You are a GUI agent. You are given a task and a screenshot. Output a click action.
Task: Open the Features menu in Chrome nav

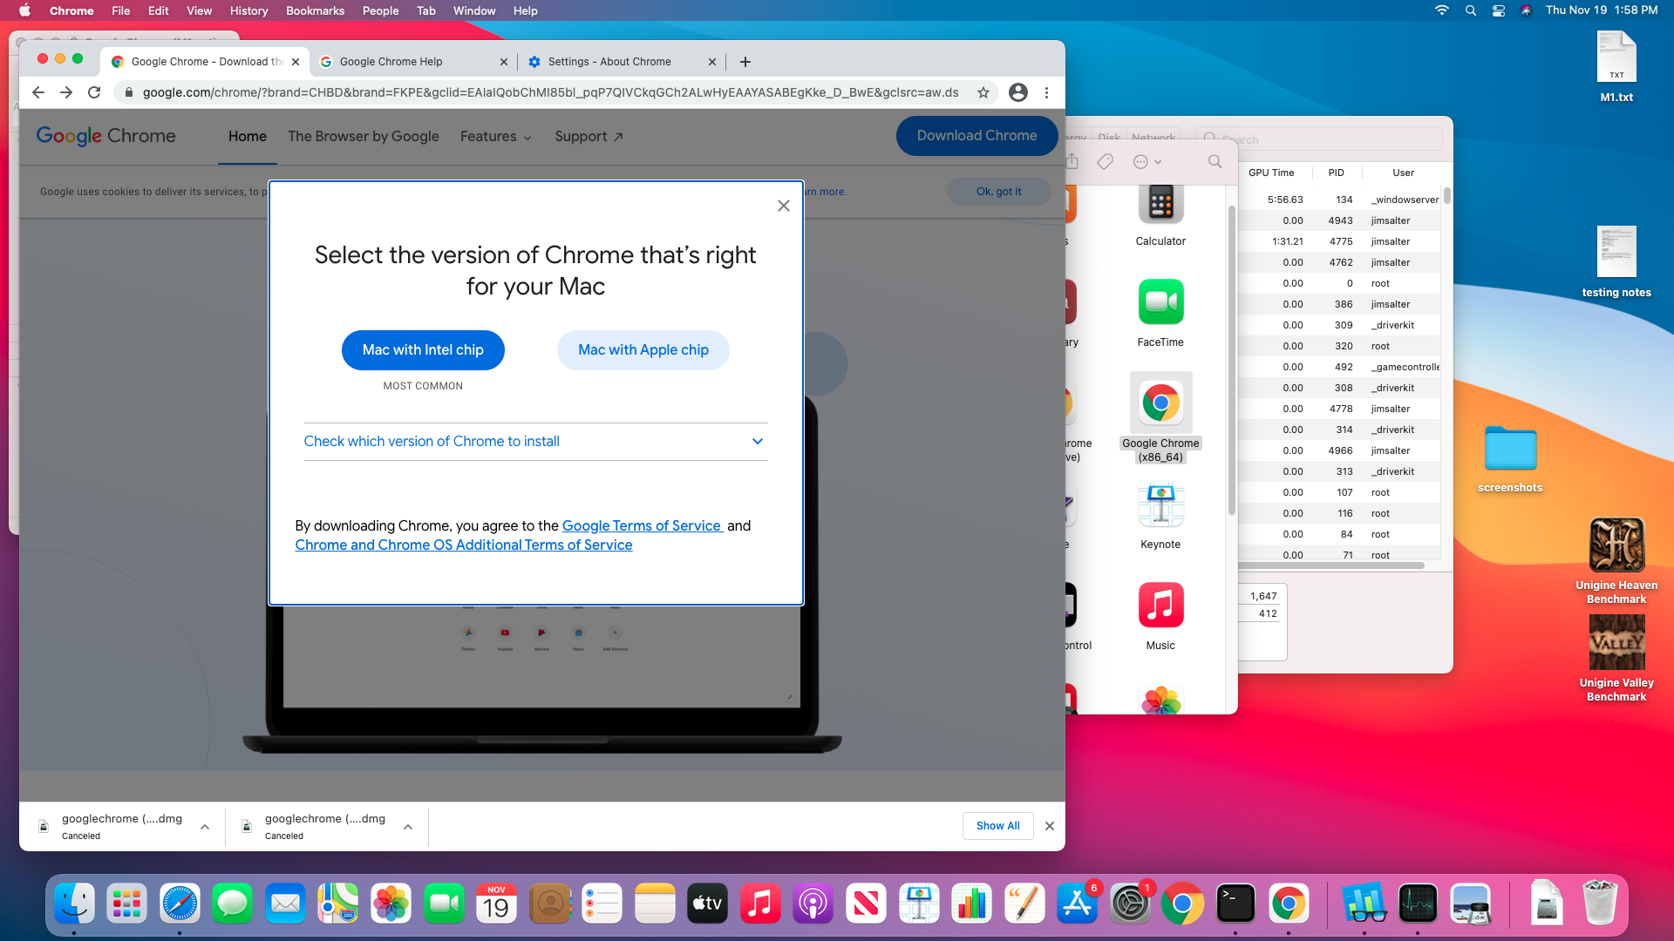(494, 136)
